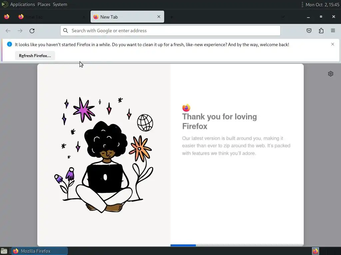Click the "Thank you for loving Firefox" heading

coord(219,122)
